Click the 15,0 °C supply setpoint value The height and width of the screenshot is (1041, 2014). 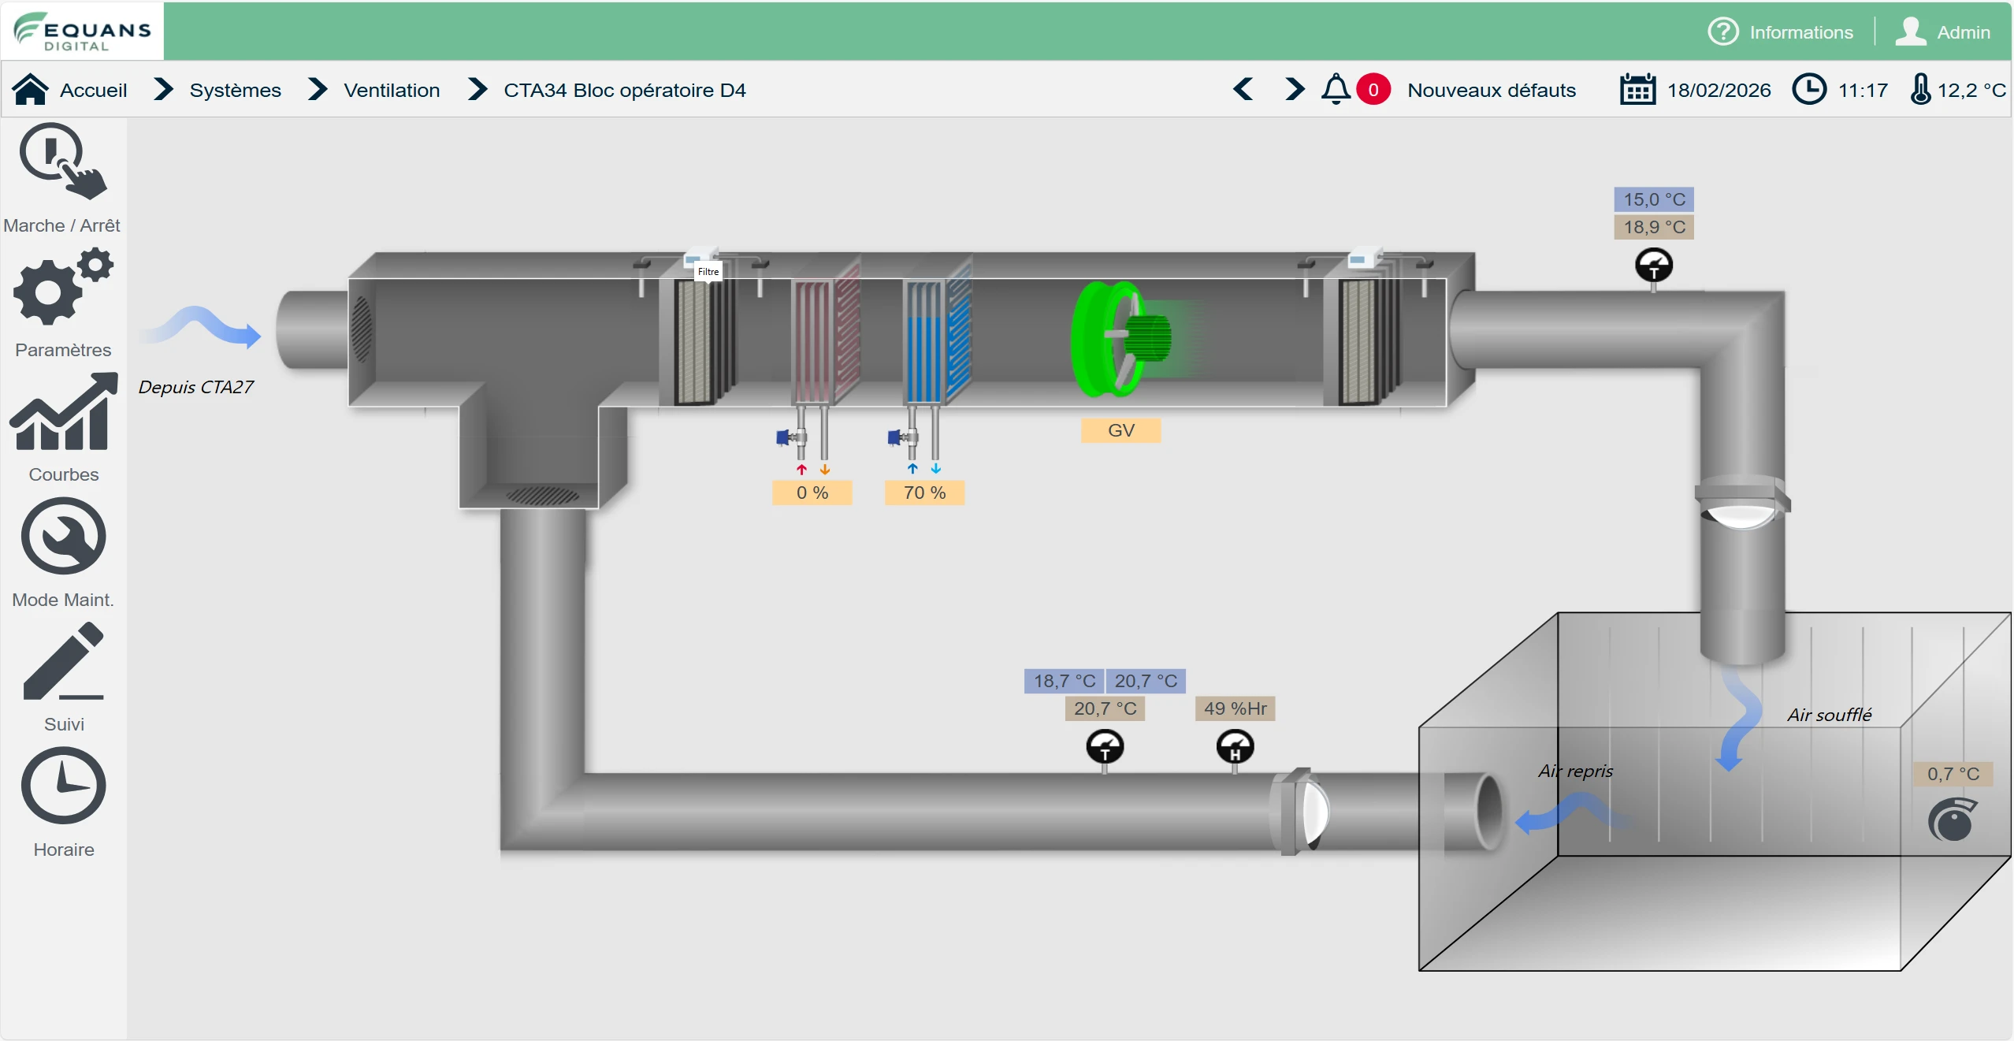(1654, 199)
